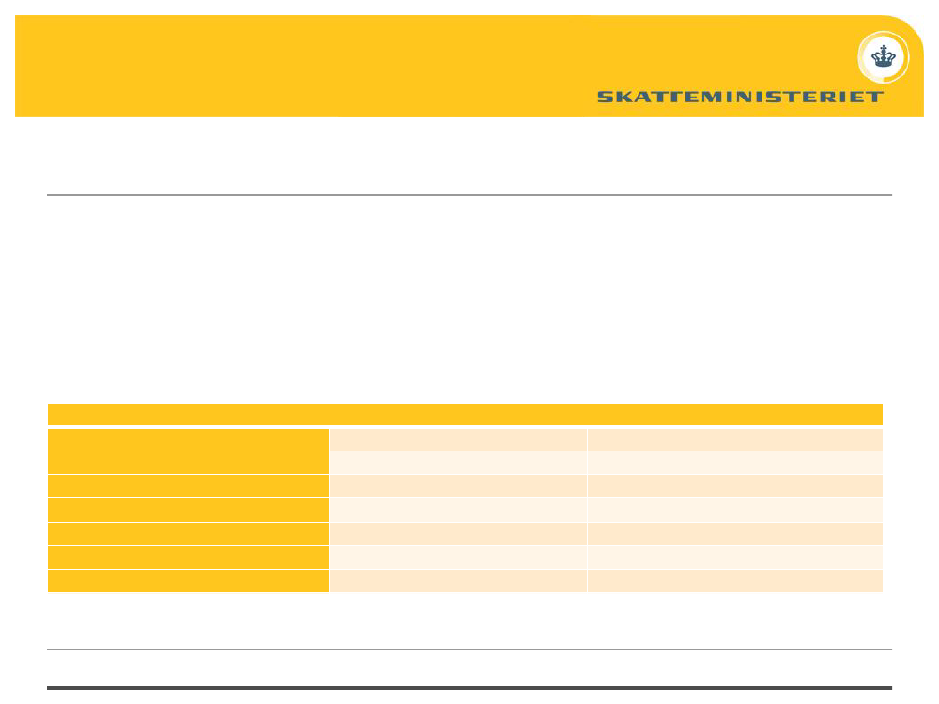The image size is (939, 704).
Task: Select middle-column cell in the last data row
Action: pos(458,581)
